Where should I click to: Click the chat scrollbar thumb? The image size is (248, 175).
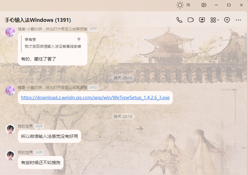tap(245, 43)
